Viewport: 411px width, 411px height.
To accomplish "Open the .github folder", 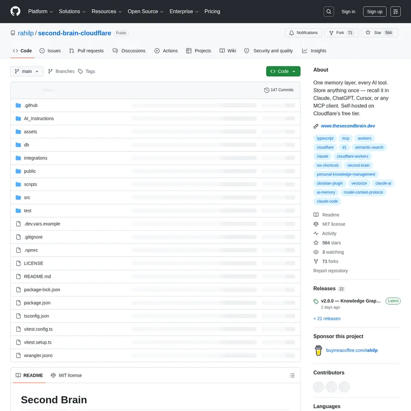I will coord(31,105).
